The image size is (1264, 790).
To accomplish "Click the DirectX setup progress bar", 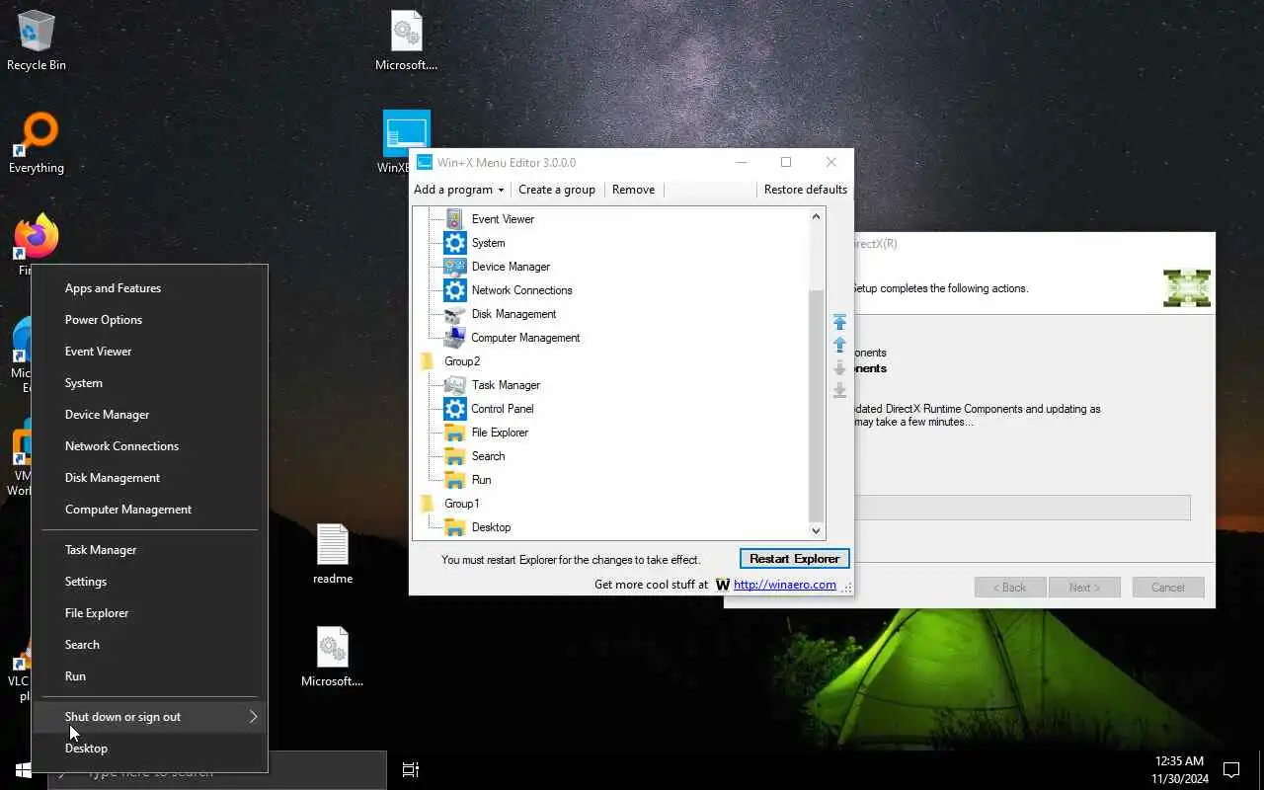I will point(1022,508).
